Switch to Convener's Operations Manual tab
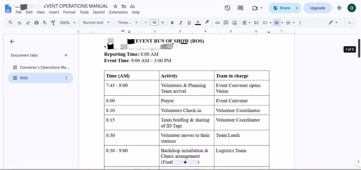Viewport: 361px width, 170px height. 40,68
